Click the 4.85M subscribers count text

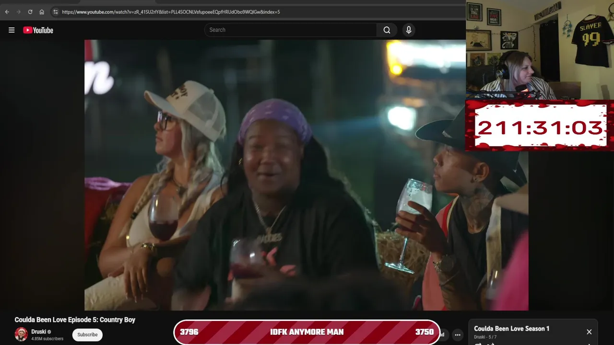pos(47,339)
